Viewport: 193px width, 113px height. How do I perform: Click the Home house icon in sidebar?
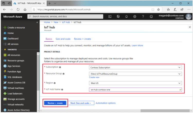coord(5,33)
